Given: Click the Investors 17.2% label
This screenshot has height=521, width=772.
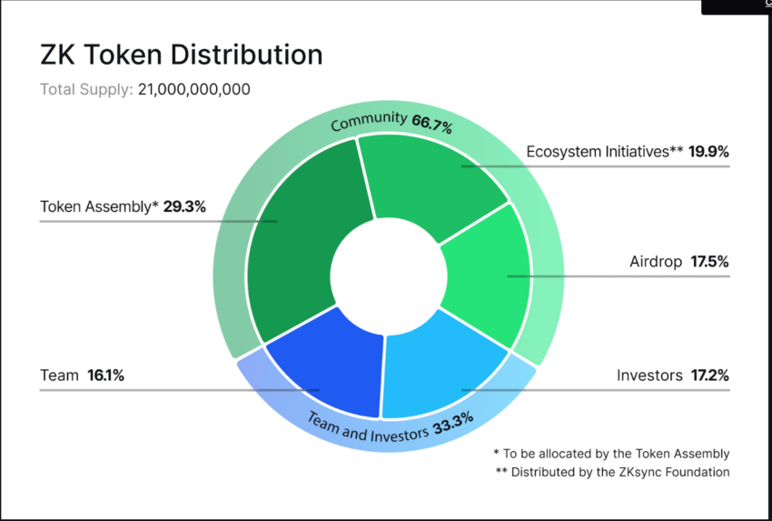Looking at the screenshot, I should pos(672,376).
